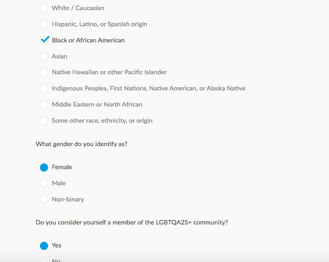Select Yes for LGBTQA2S+ community question

(44, 246)
